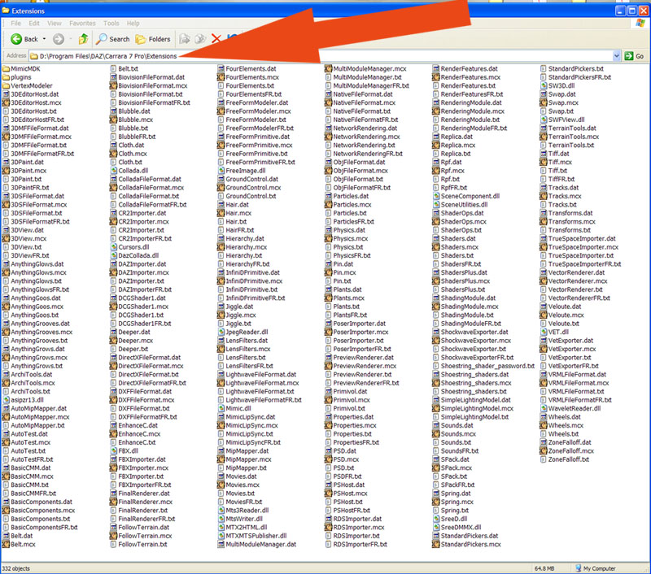Viewport: 651px width, 574px height.
Task: Select AnythingGrooves.dat file
Action: click(x=36, y=324)
